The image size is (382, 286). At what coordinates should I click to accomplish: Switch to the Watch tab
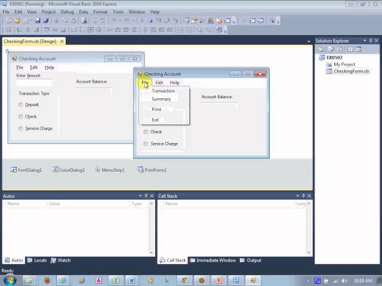(61, 260)
